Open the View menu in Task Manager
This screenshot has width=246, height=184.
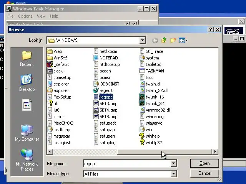pos(41,16)
